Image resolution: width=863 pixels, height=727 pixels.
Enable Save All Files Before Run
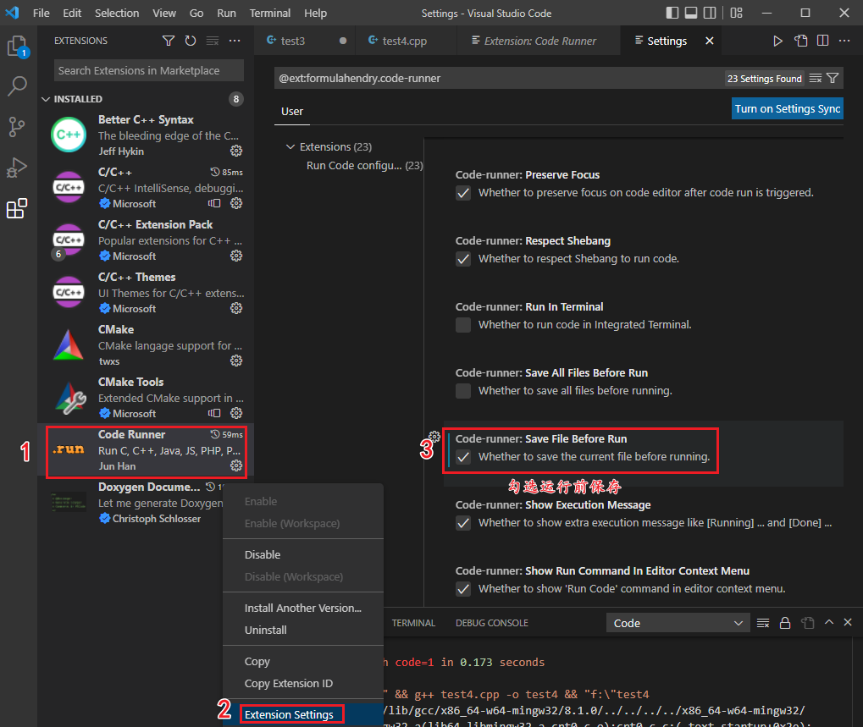pos(463,390)
